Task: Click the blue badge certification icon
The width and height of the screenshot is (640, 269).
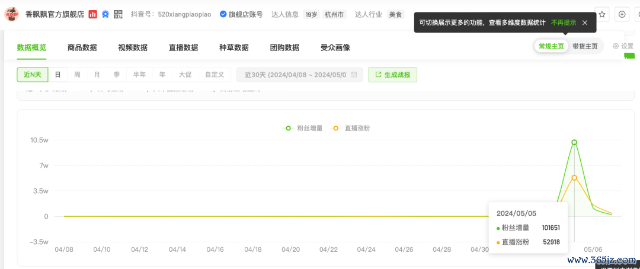Action: point(105,14)
